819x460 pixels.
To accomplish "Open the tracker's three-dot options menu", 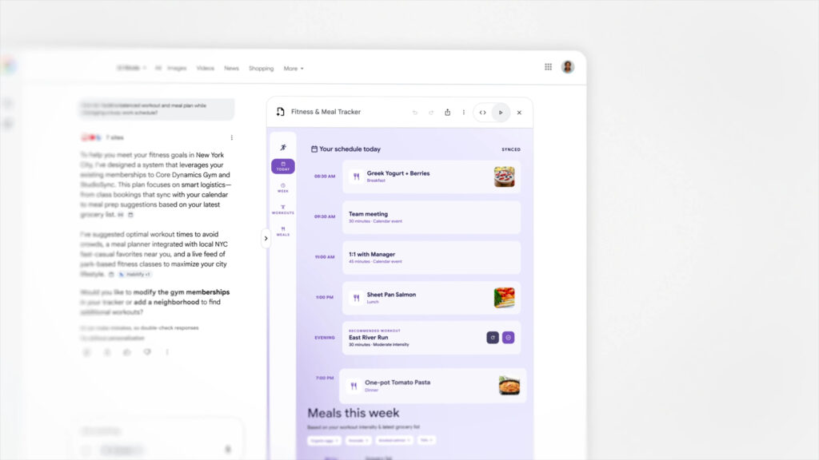I will click(464, 112).
